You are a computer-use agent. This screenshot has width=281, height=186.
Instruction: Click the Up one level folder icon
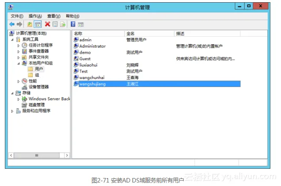point(30,24)
